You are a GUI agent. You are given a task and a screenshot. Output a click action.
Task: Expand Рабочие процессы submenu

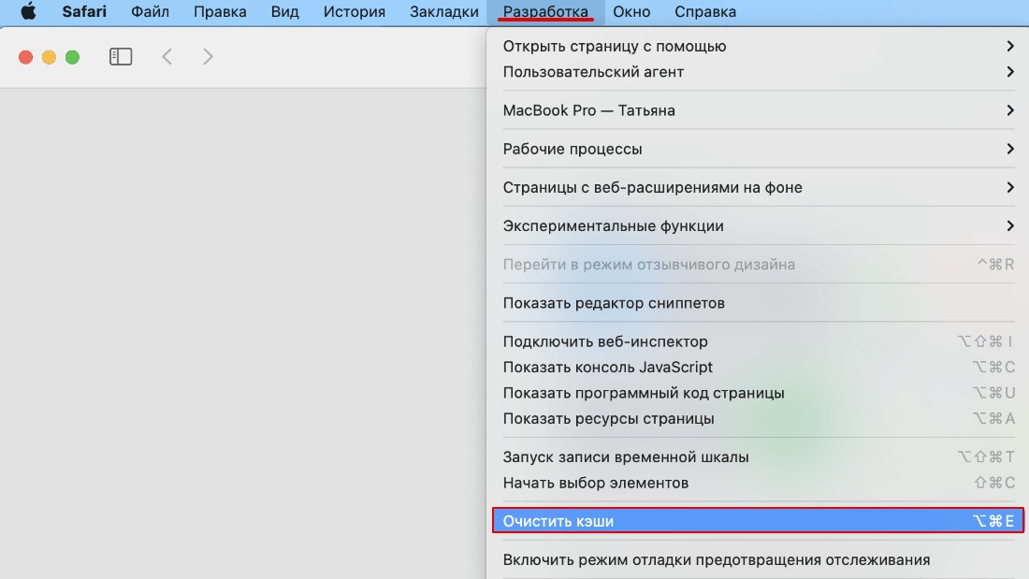(758, 149)
